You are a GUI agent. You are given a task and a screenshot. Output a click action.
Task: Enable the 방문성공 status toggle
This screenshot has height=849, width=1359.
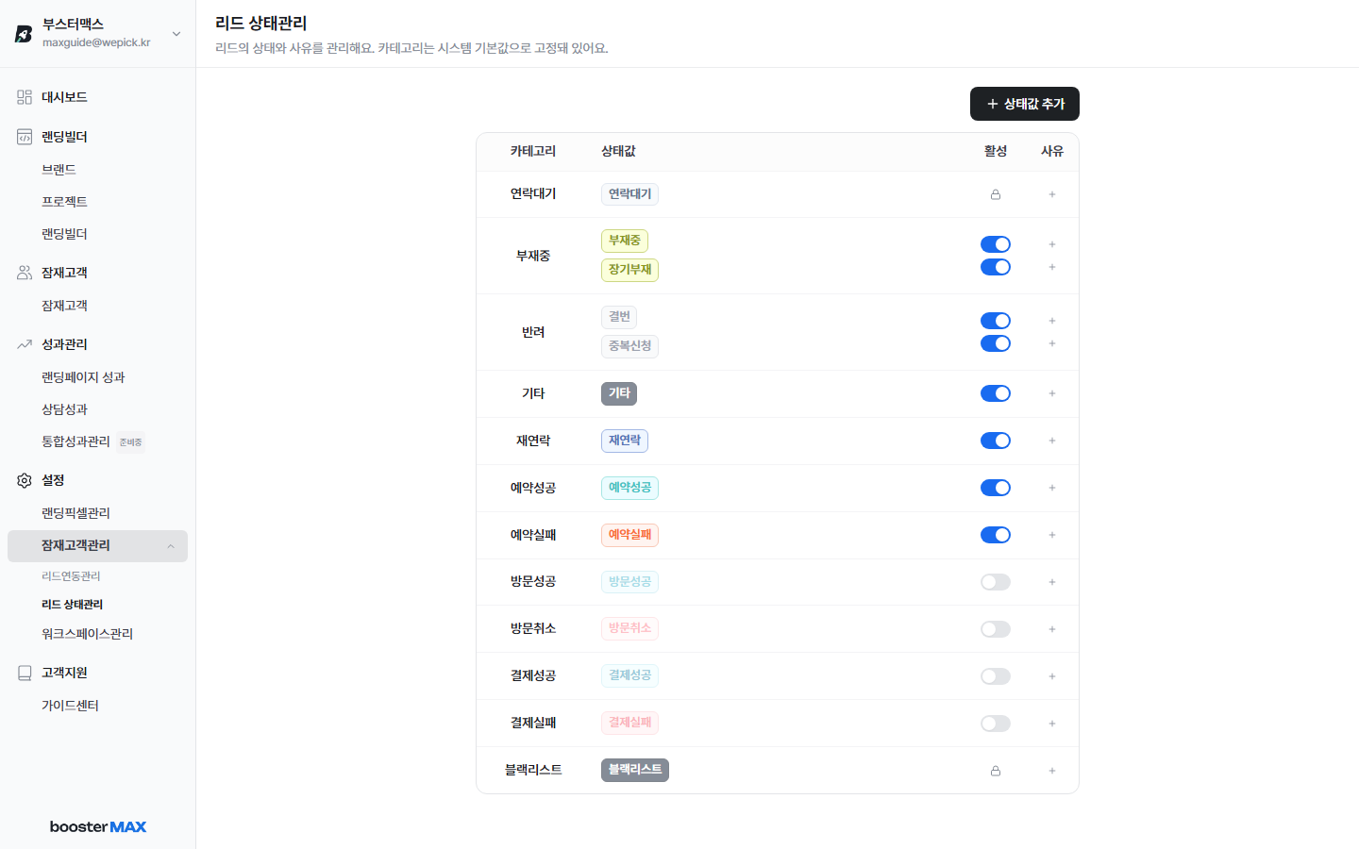pos(996,582)
